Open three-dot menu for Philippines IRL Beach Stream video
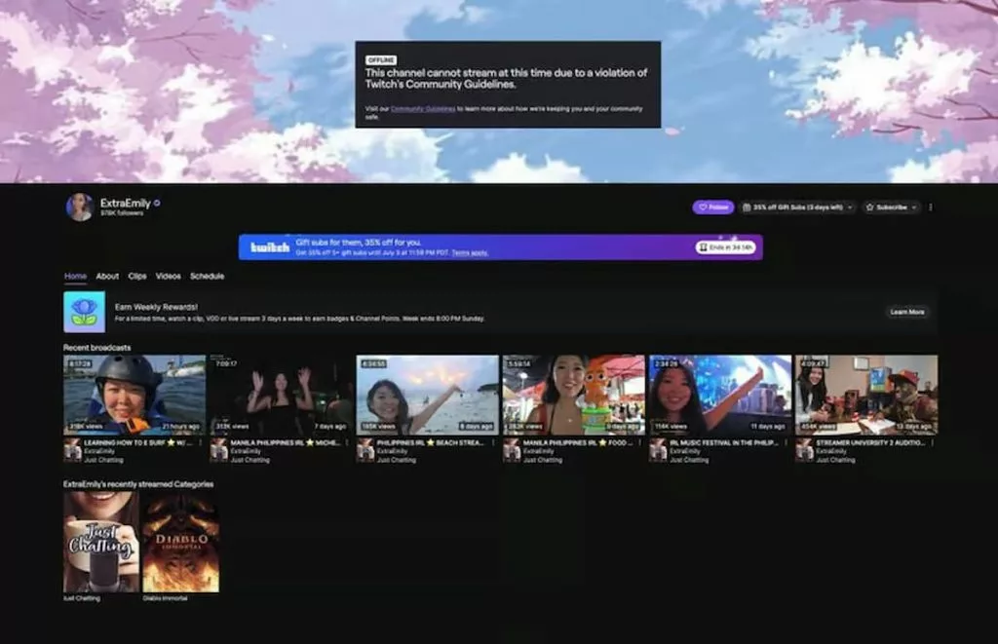The width and height of the screenshot is (998, 644). (493, 443)
